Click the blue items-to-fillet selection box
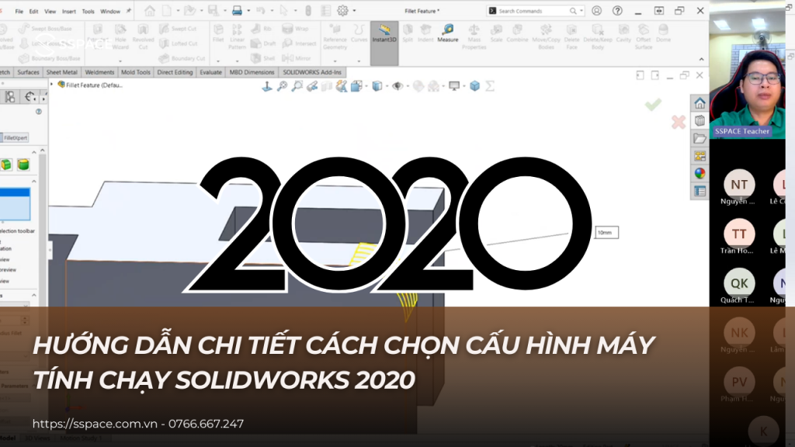Image resolution: width=795 pixels, height=447 pixels. pos(16,204)
